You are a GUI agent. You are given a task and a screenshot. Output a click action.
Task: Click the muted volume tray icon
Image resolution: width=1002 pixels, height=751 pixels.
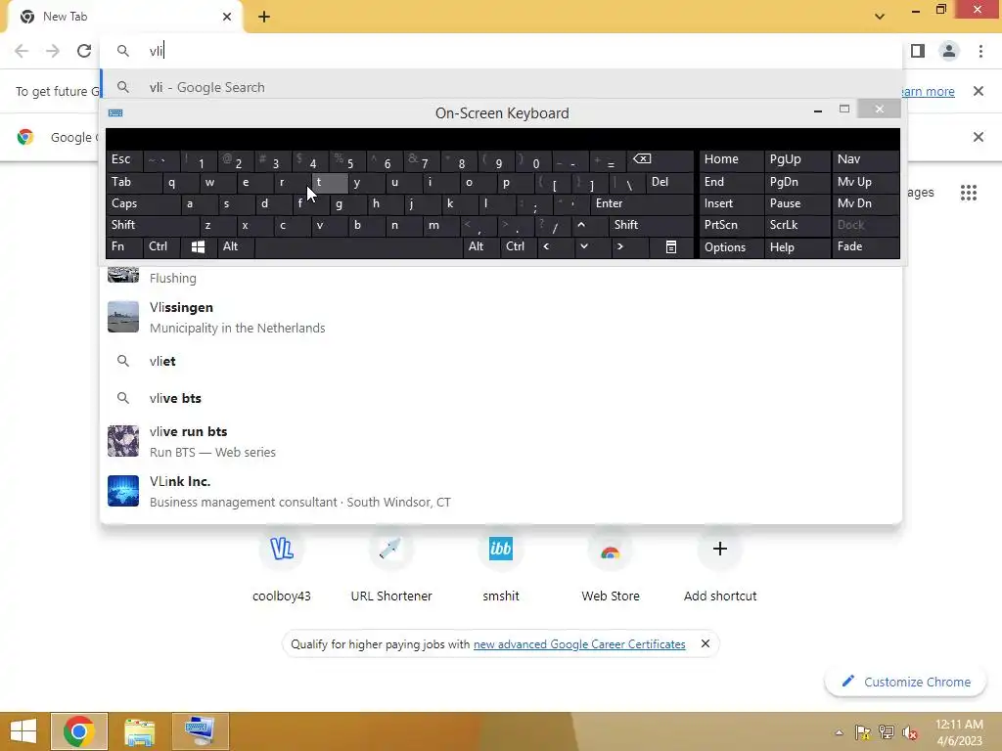coord(910,732)
